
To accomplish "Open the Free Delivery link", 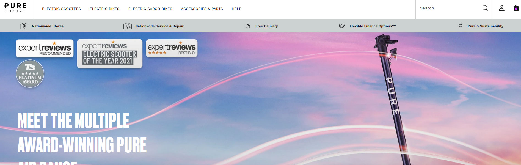I will pos(266,26).
